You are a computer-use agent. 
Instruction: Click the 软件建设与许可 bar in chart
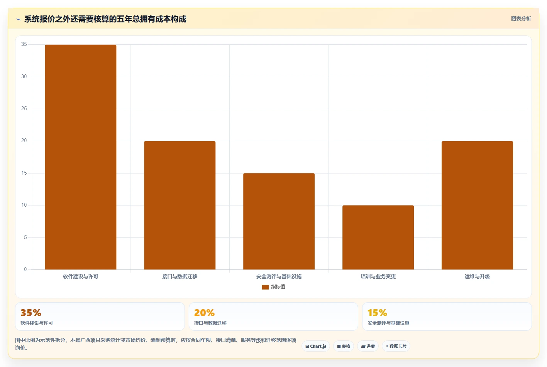coord(81,157)
